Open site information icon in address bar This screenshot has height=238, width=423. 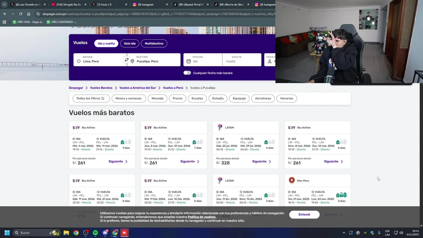coord(38,14)
